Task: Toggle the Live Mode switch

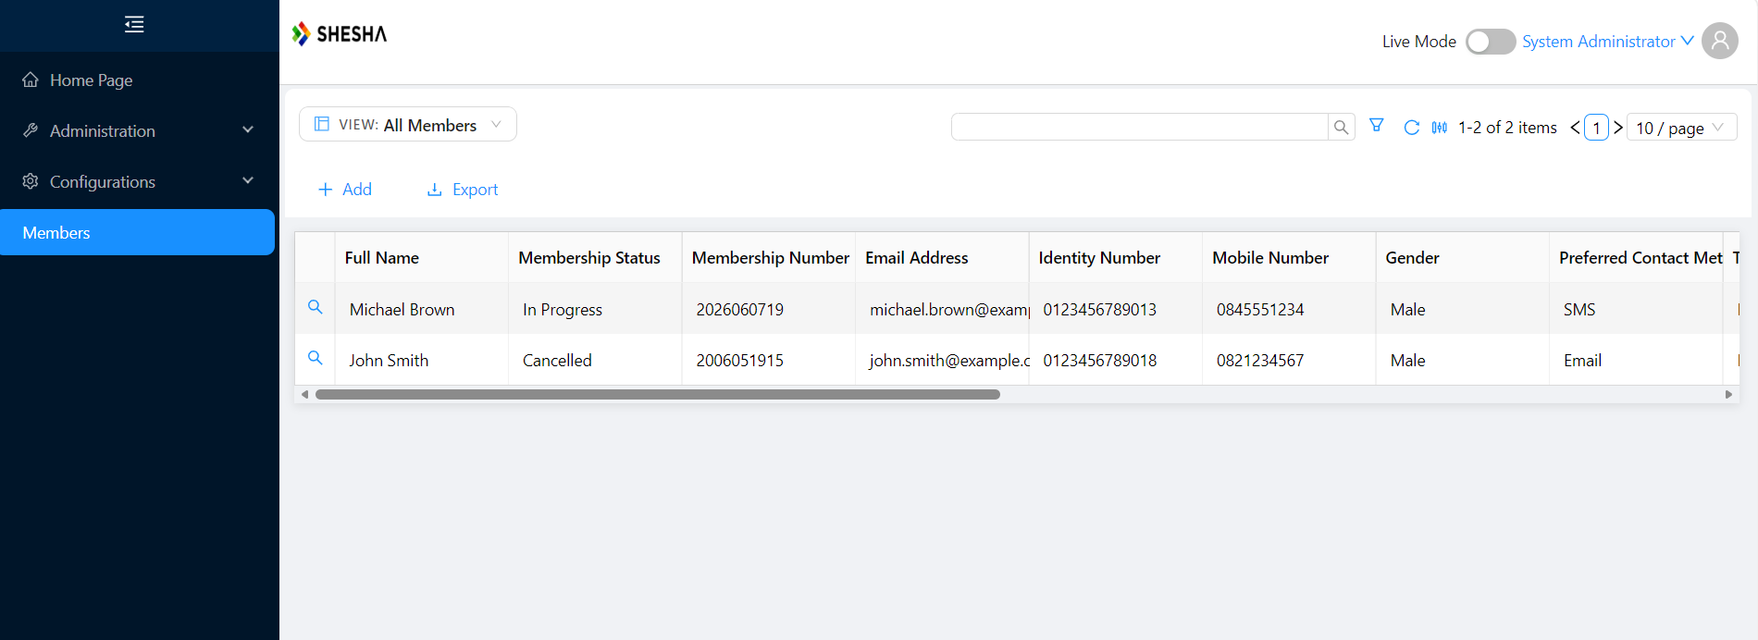Action: click(1491, 42)
